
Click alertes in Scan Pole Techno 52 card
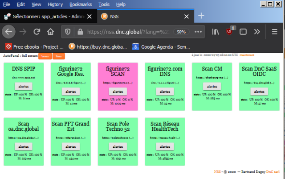coord(118,147)
